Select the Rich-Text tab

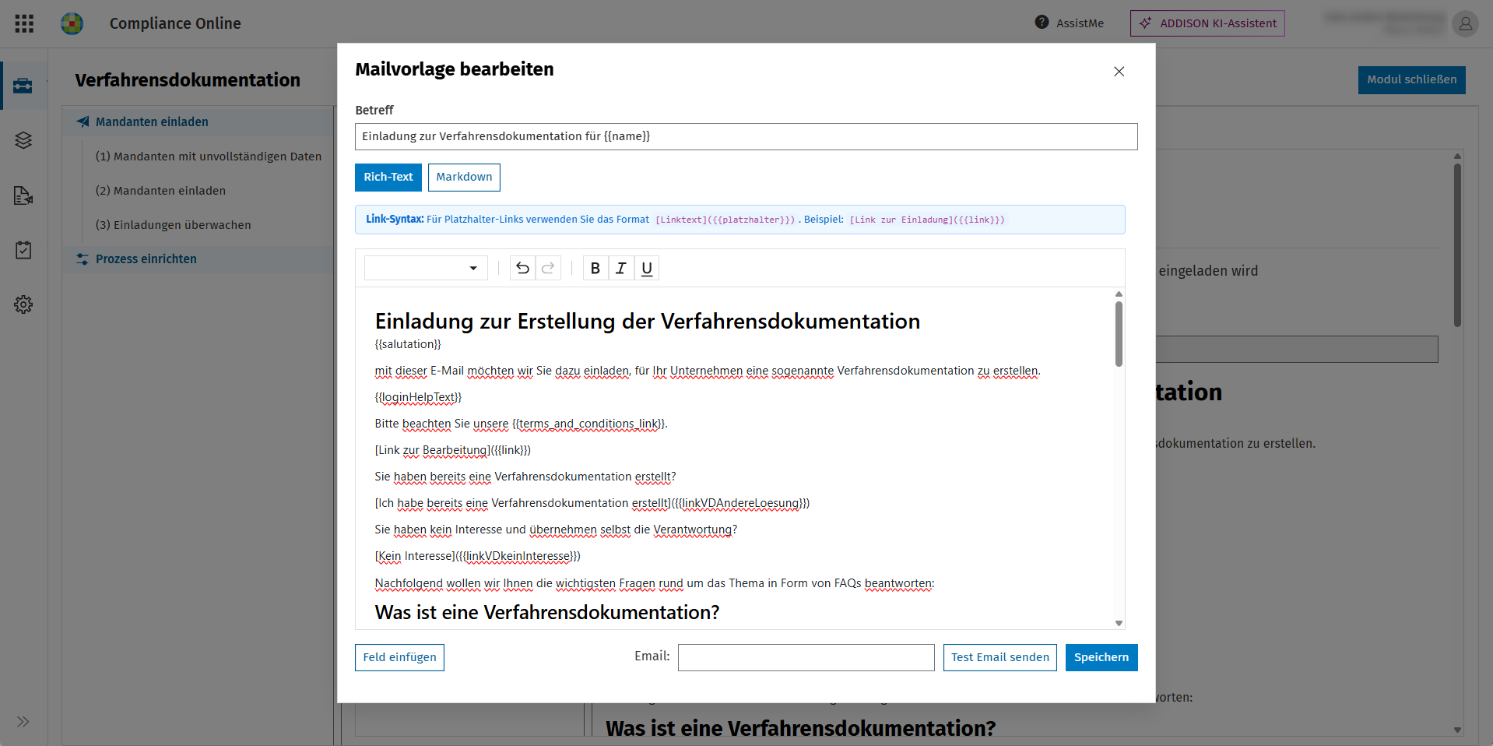[388, 177]
